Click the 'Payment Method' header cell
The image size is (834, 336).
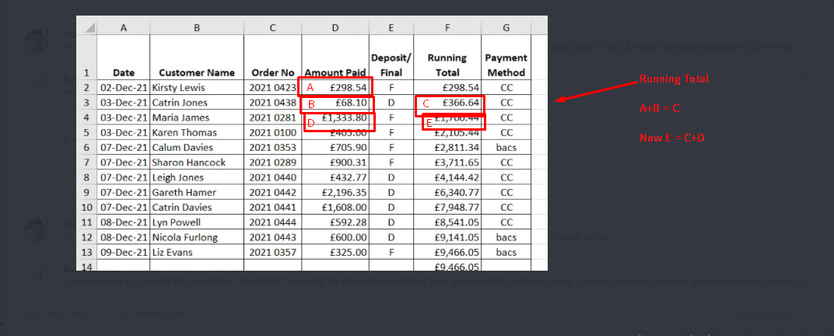[506, 58]
